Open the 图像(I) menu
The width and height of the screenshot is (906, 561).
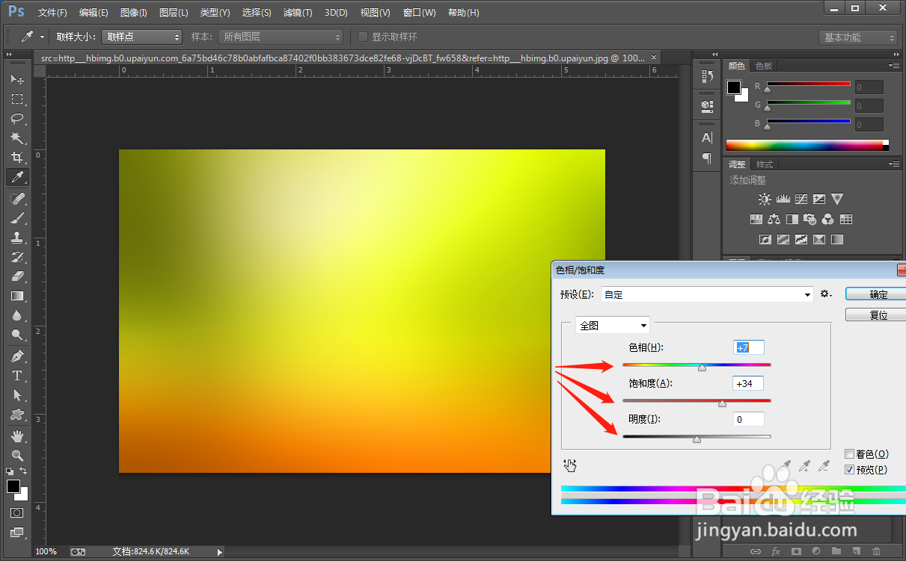[134, 13]
